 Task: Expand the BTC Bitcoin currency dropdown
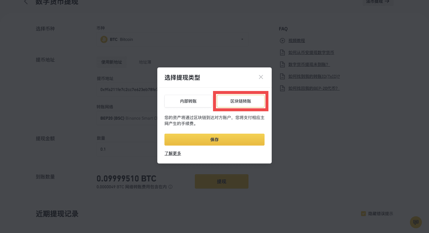172,39
